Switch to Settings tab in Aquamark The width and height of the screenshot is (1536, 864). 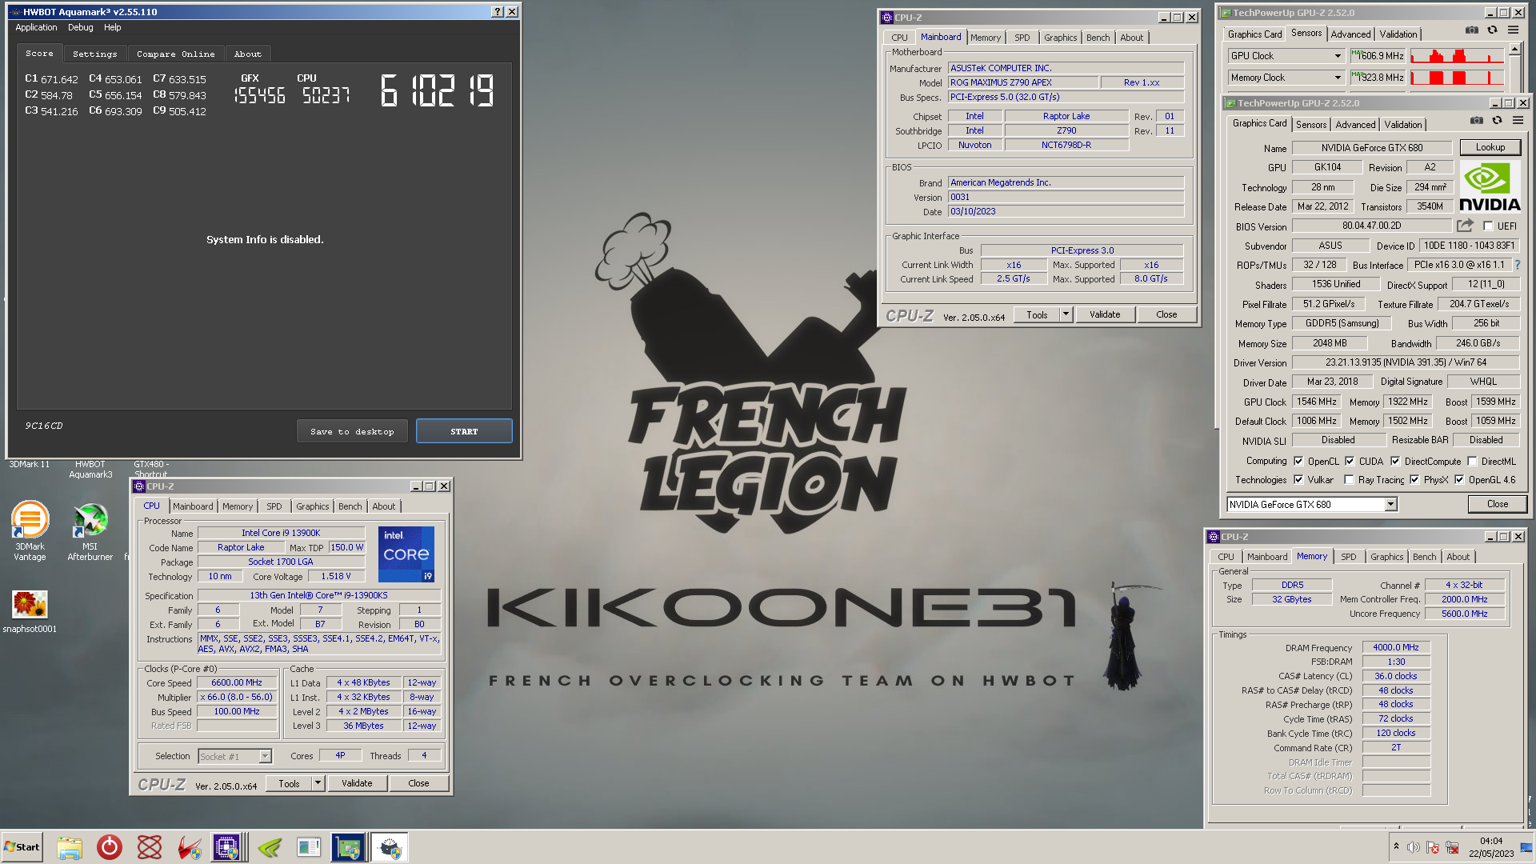click(94, 54)
